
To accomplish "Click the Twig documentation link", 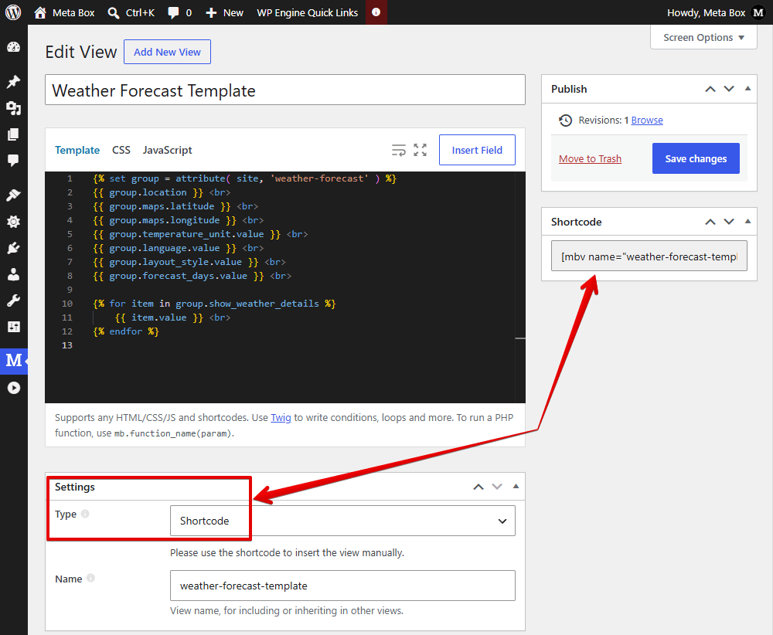I will (281, 418).
